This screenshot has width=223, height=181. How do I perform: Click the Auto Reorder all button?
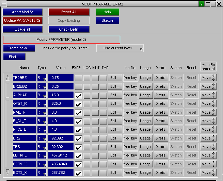click(208, 66)
